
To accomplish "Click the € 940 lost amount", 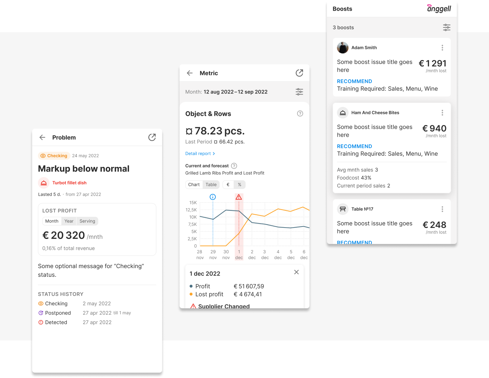I will click(434, 128).
